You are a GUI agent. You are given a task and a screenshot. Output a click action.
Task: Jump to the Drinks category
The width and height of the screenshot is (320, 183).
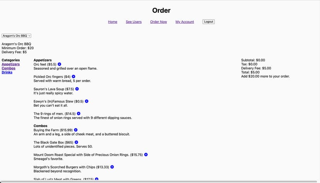[x=7, y=72]
